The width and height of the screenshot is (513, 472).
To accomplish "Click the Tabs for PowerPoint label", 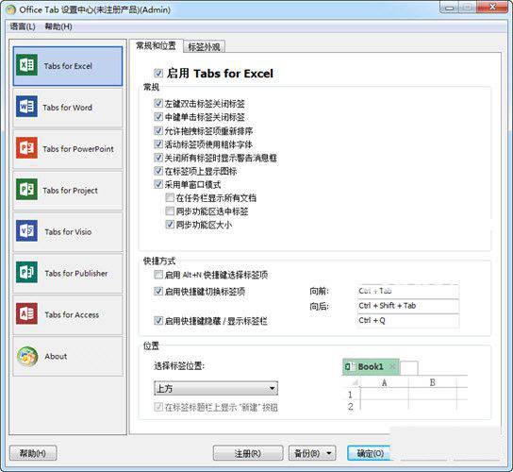I will click(78, 149).
